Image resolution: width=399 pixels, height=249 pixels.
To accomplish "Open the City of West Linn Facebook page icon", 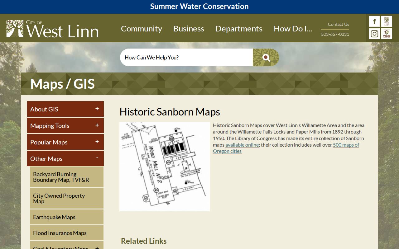I will coord(374,21).
